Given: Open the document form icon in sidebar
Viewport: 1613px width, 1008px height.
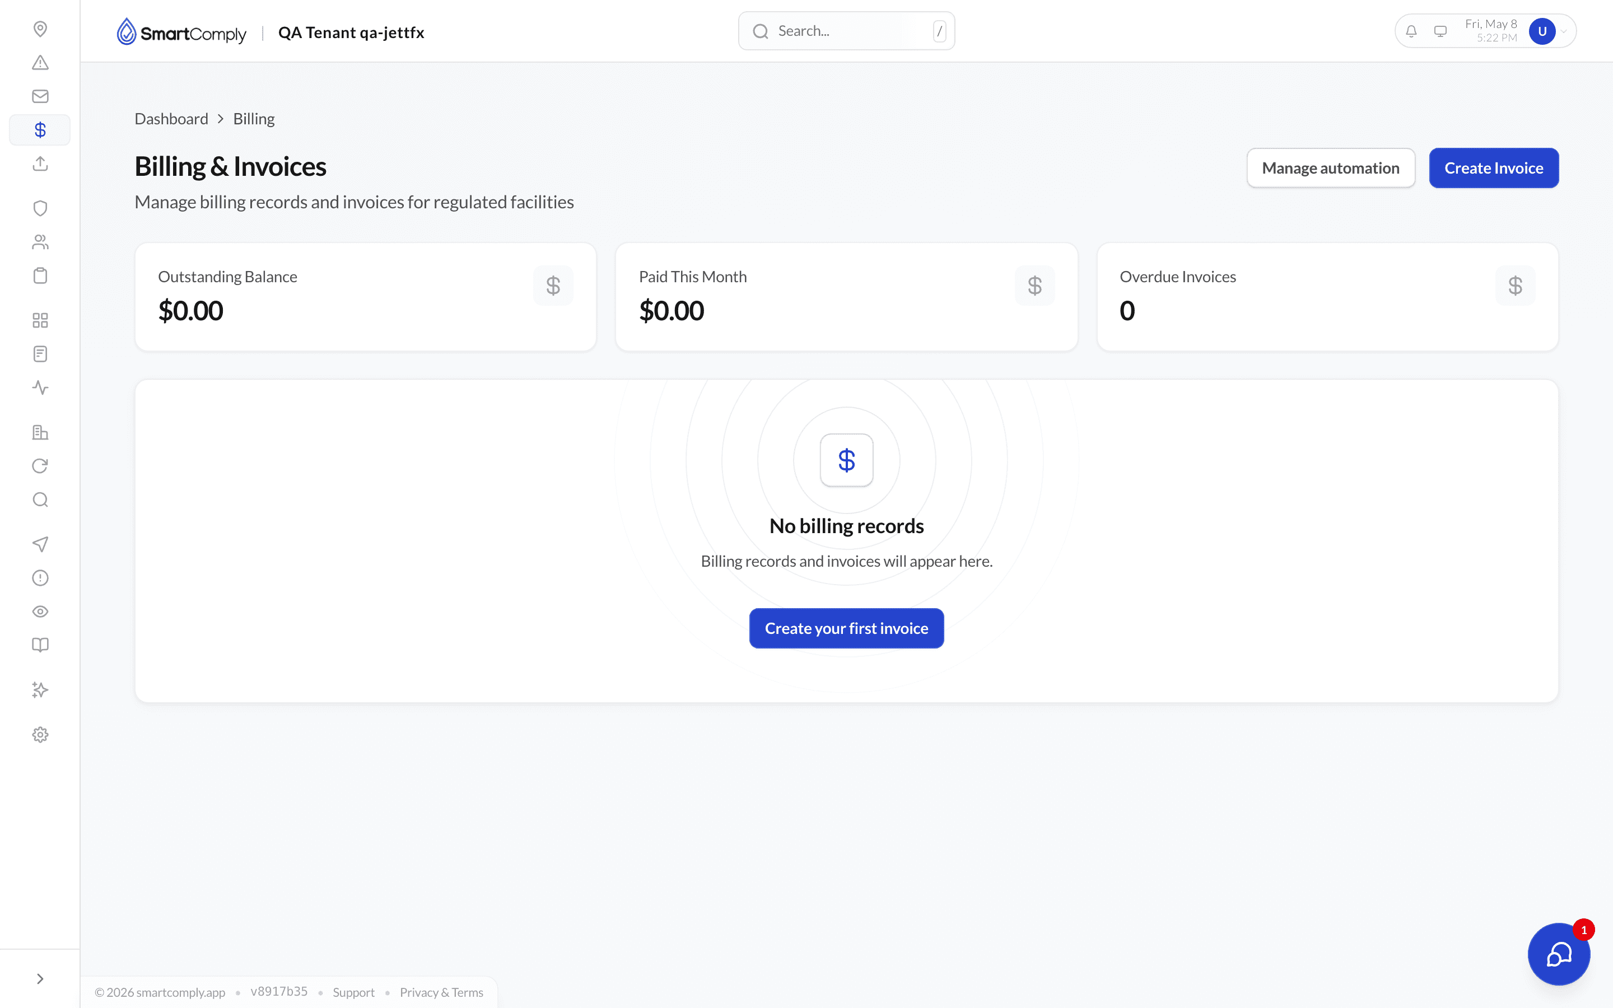Looking at the screenshot, I should (40, 354).
